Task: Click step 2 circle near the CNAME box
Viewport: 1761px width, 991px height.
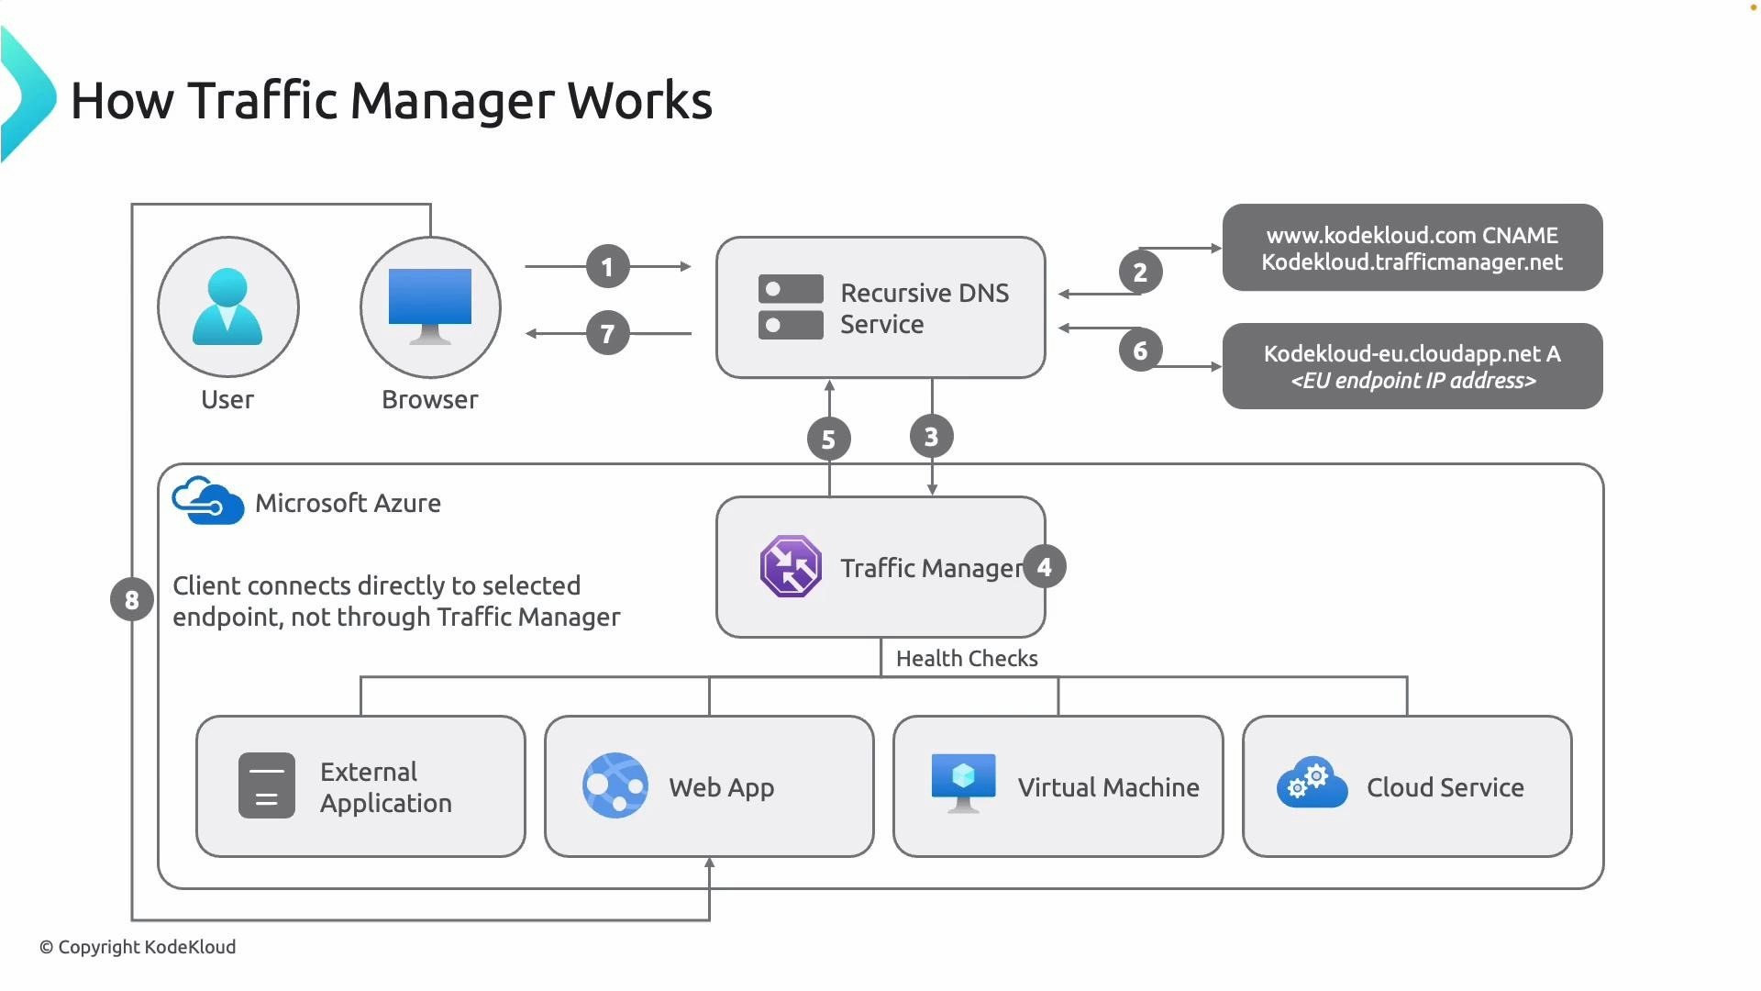Action: pos(1140,272)
